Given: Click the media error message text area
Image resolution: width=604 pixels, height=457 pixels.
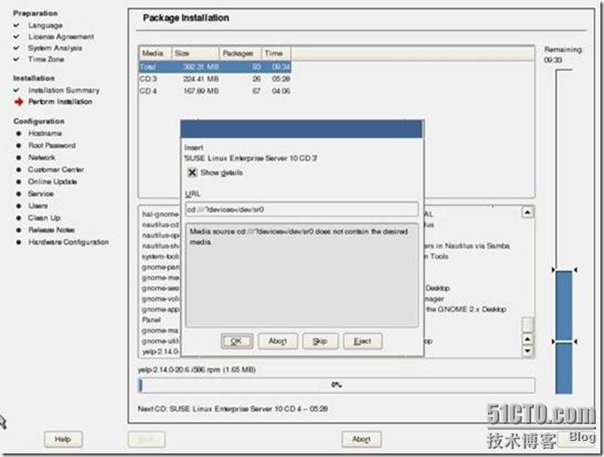Looking at the screenshot, I should click(302, 275).
